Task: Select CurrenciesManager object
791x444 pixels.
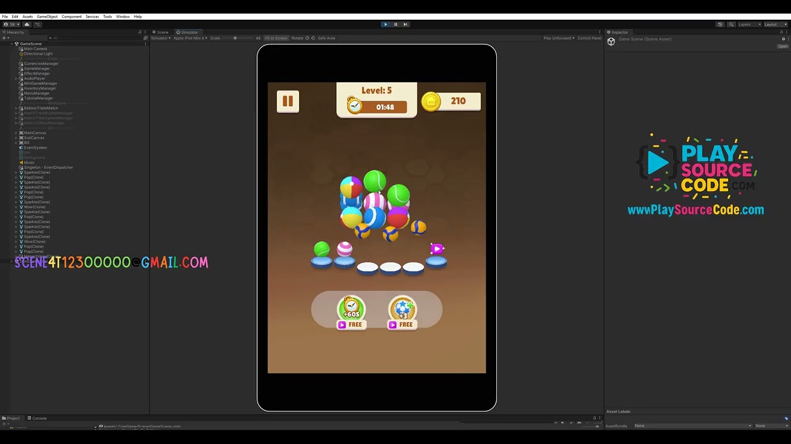Action: [41, 64]
